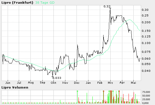Click the '0,060' price axis value

(x=146, y=58)
